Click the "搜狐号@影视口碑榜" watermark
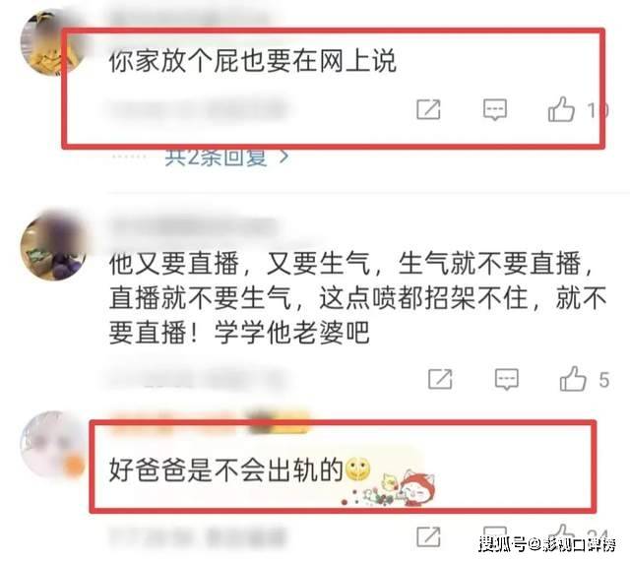Screen dimensions: 630x561 coord(547,545)
